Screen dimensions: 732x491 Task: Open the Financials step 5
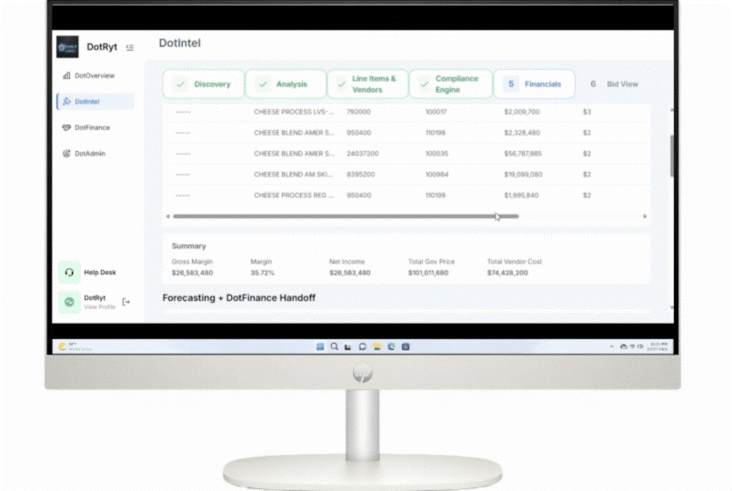534,84
